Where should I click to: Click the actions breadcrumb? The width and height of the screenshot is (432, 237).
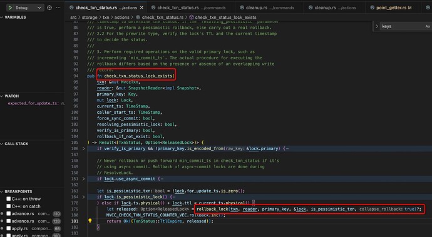point(121,18)
